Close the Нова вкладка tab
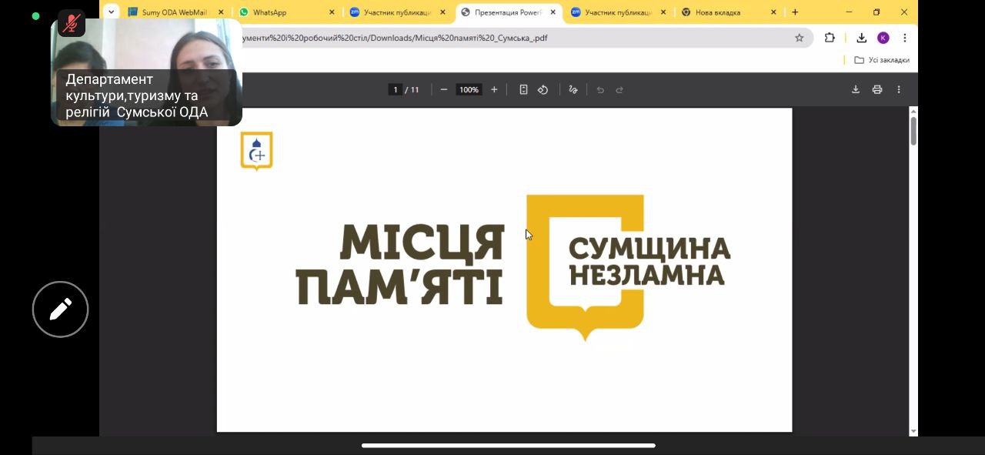The image size is (985, 455). click(x=773, y=12)
